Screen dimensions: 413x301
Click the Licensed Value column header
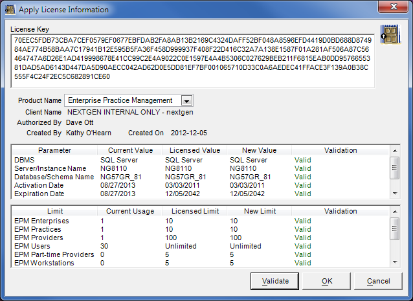click(195, 150)
